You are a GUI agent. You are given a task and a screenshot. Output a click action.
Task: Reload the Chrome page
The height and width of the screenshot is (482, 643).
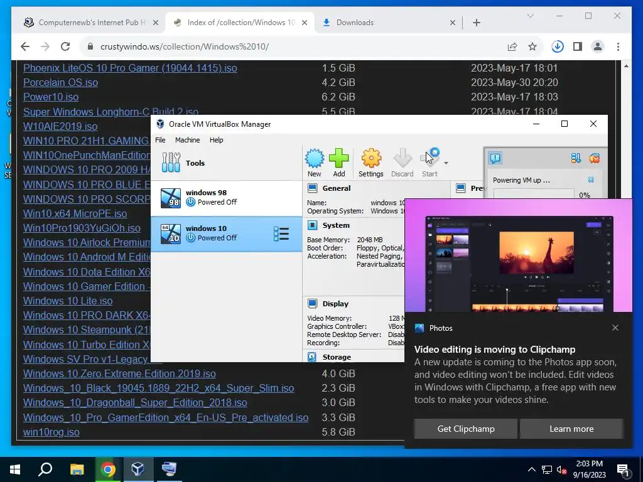coord(65,46)
